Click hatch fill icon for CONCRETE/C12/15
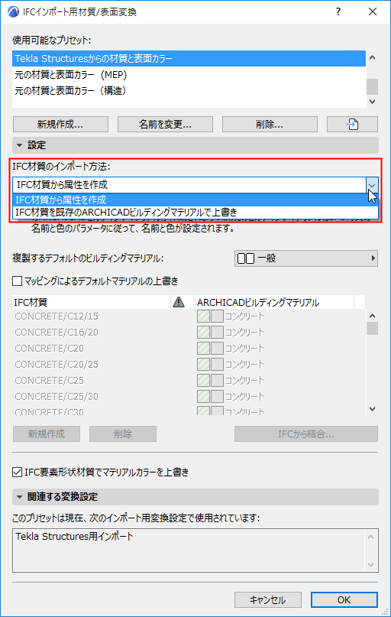 tap(203, 316)
